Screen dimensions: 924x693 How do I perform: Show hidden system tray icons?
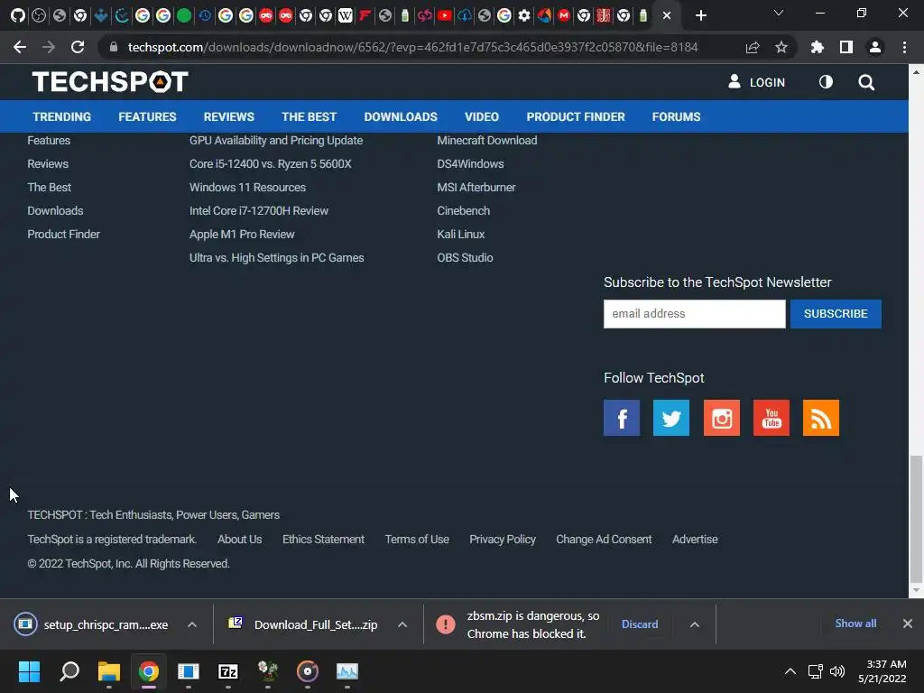pyautogui.click(x=790, y=671)
